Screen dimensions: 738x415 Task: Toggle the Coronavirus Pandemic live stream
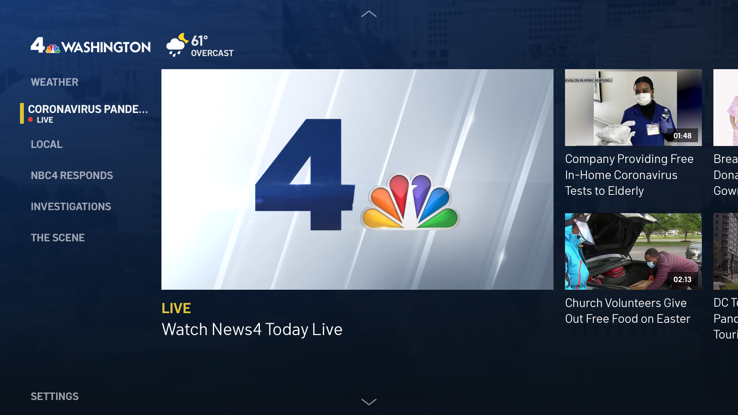88,112
